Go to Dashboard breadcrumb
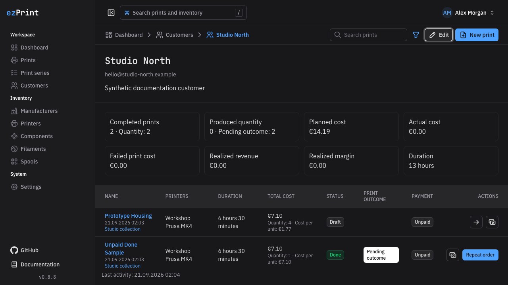The width and height of the screenshot is (508, 285). pos(124,35)
